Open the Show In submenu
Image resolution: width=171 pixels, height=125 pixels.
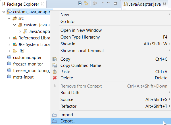click(111, 44)
